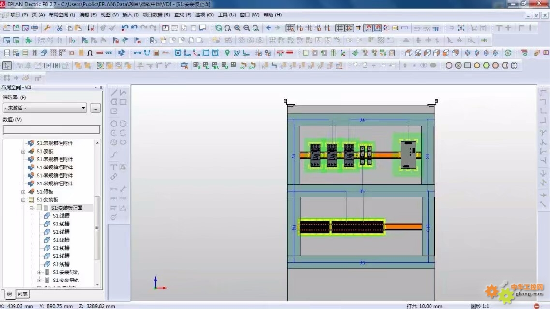Toggle checkbox beside S1:安装板正面
Screen dimensions: 550x309
39,208
